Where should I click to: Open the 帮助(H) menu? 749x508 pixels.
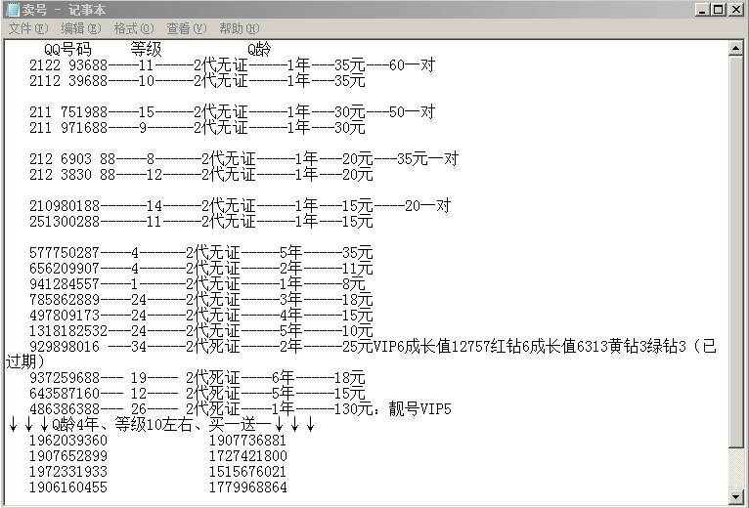point(239,28)
